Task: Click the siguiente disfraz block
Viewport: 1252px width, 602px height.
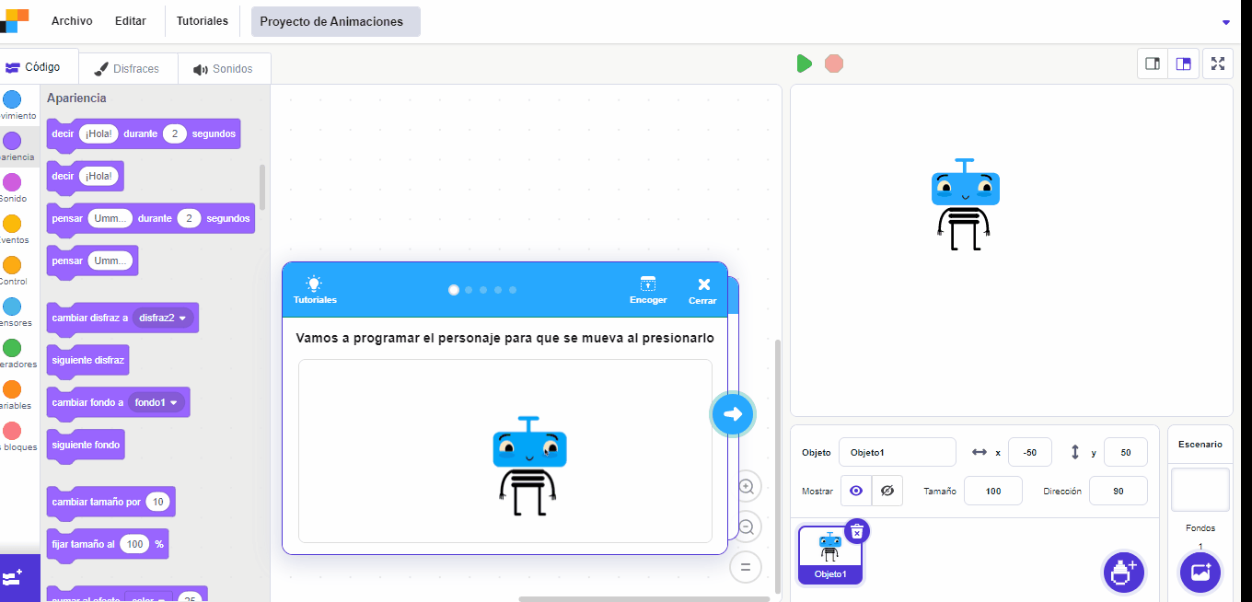Action: tap(88, 360)
